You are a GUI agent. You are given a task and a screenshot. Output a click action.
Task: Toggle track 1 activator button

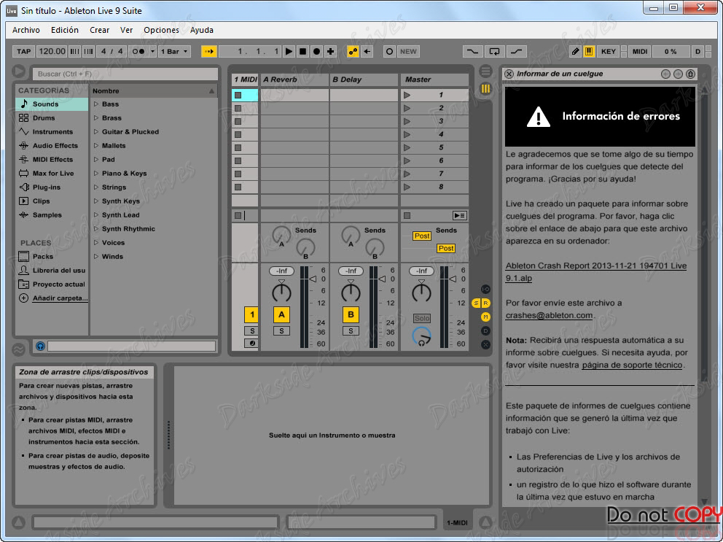[x=251, y=315]
